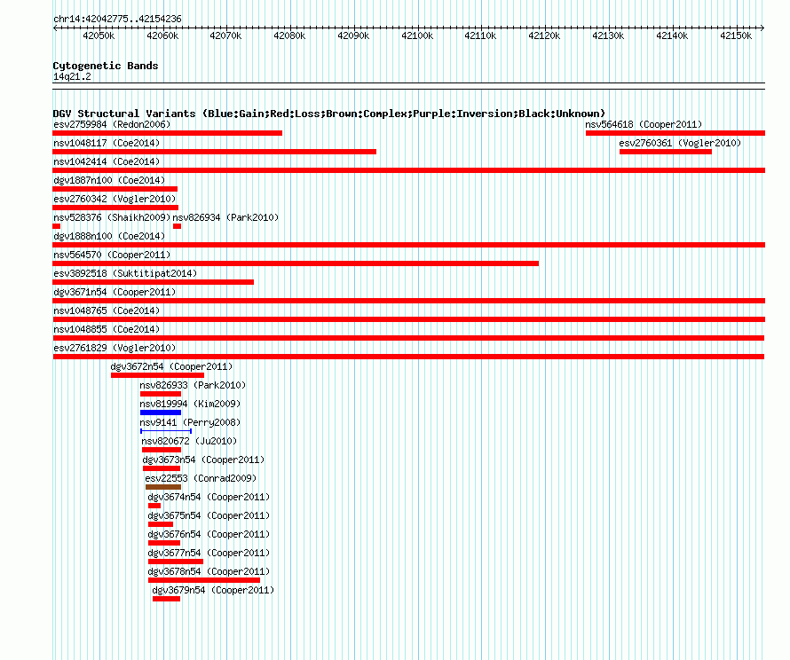Click the 42120k ruler tick label
The height and width of the screenshot is (660, 790).
click(544, 35)
